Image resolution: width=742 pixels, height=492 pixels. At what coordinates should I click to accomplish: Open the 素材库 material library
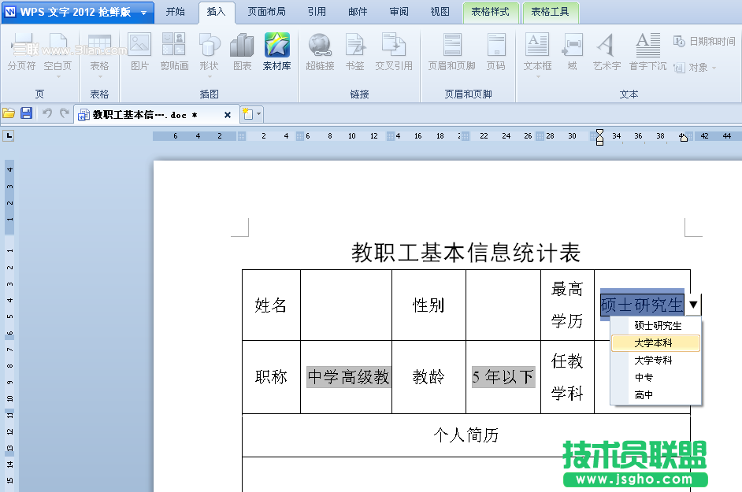[x=276, y=52]
